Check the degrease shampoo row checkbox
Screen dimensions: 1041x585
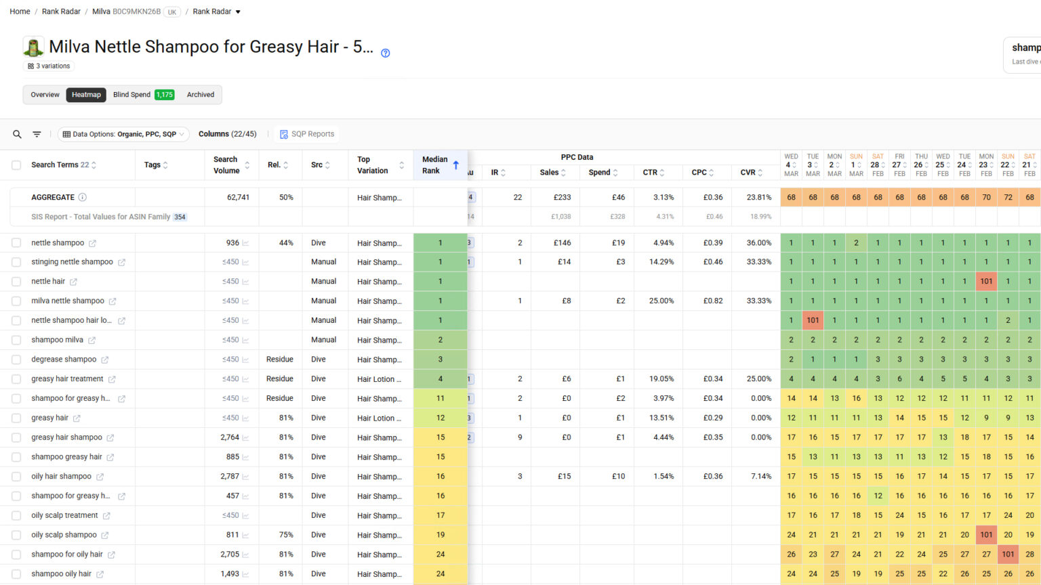click(16, 360)
